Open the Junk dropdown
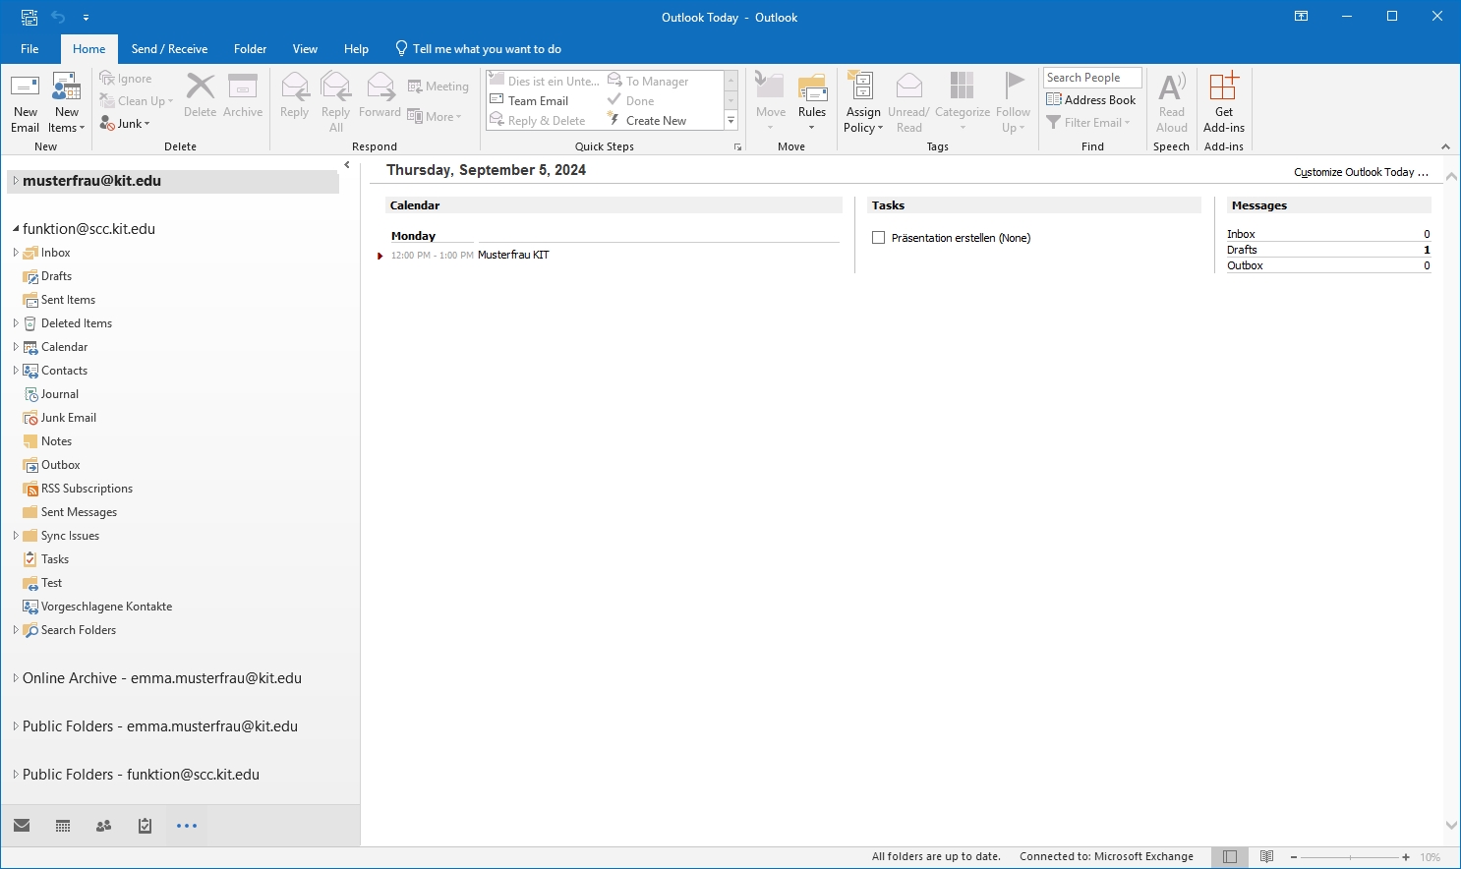Screen dimensions: 1461x869 pyautogui.click(x=134, y=124)
